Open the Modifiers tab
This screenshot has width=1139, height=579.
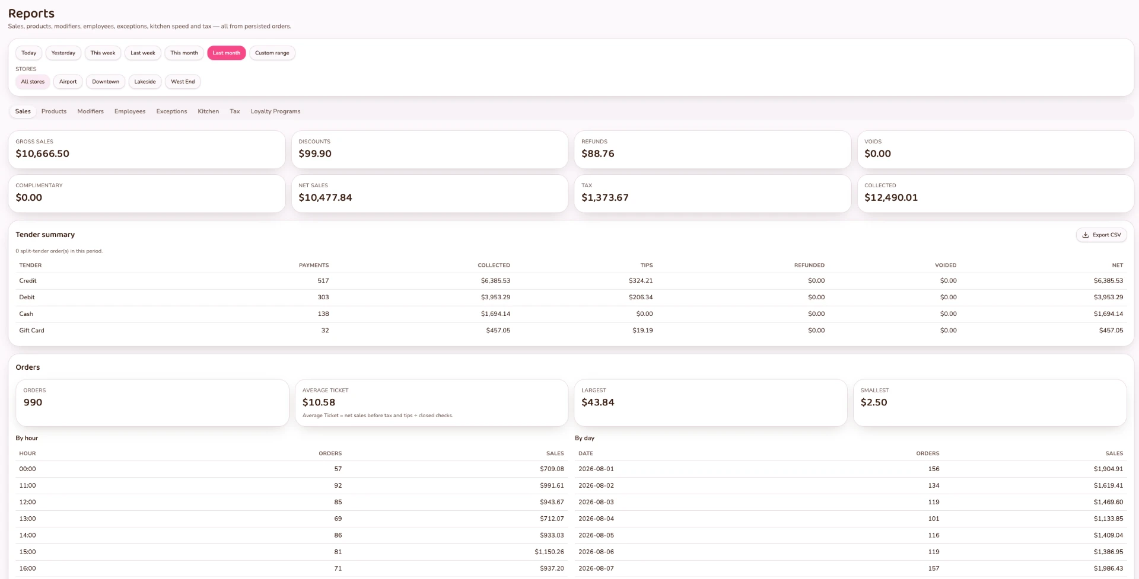pyautogui.click(x=90, y=111)
